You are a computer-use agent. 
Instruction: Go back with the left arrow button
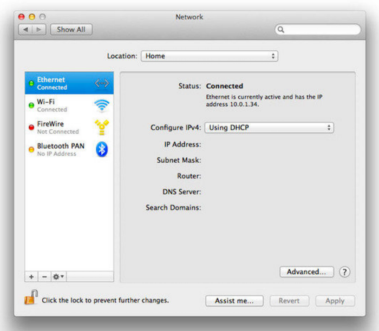[25, 30]
